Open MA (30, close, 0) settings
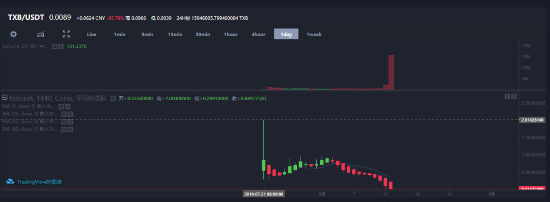This screenshot has width=550, height=202. click(x=64, y=122)
